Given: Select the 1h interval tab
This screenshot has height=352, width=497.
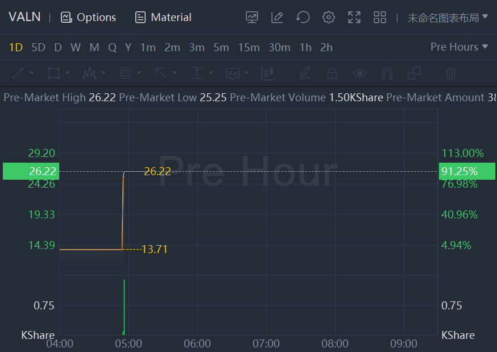Looking at the screenshot, I should tap(305, 48).
